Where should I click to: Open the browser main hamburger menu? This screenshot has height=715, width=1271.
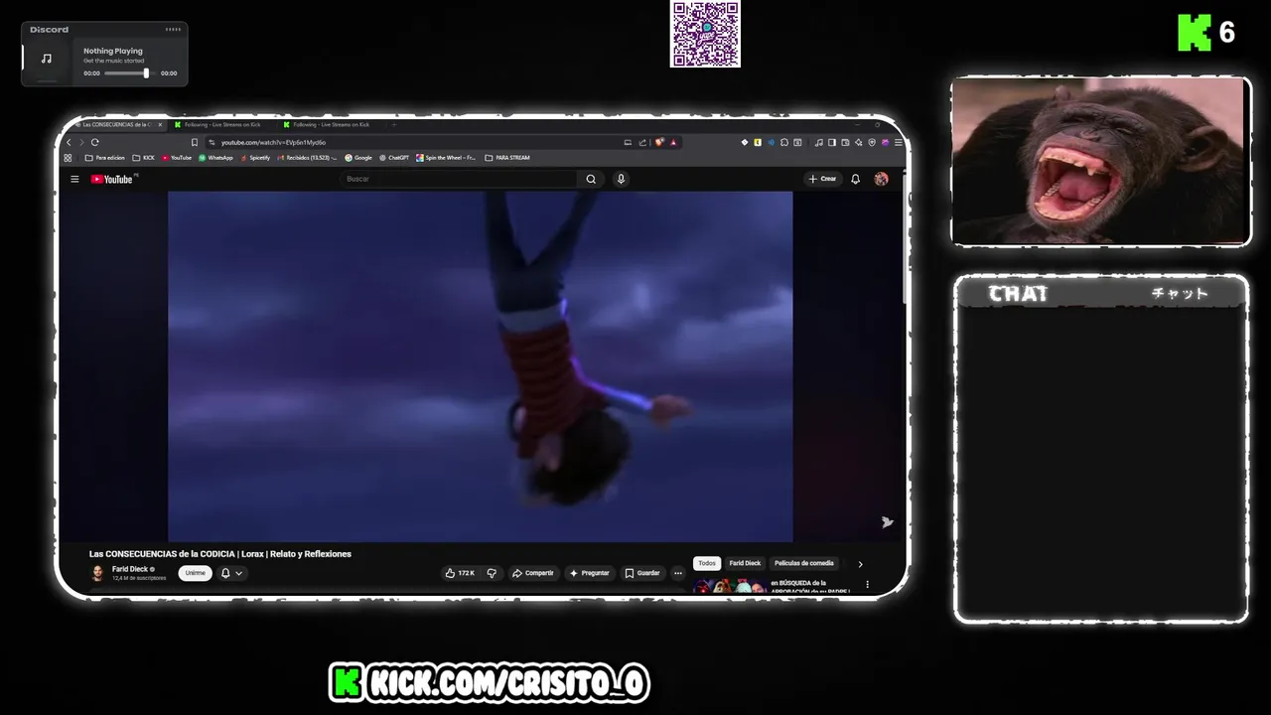[x=899, y=142]
